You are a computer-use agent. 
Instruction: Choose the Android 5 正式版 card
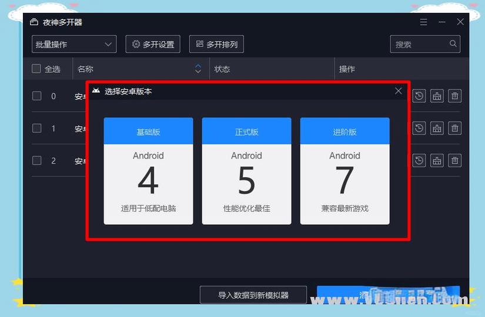[x=246, y=171]
